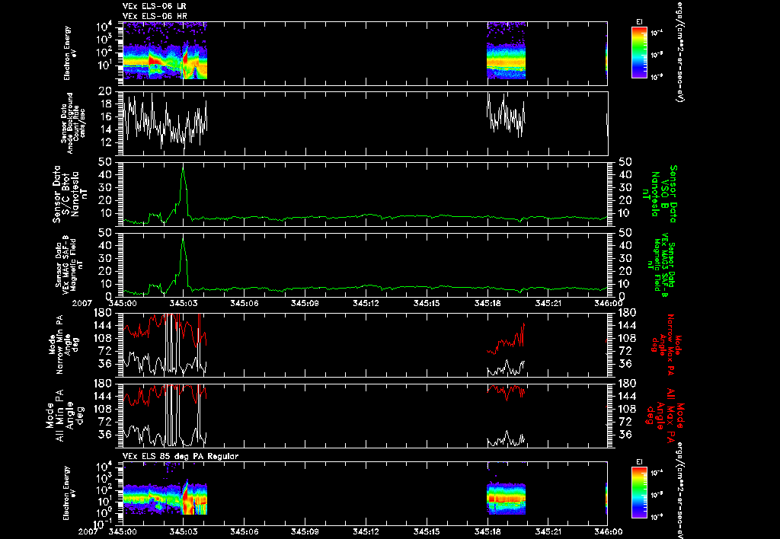
Task: Click the 'Anode Background Count Rate' axis label
Action: 73,123
